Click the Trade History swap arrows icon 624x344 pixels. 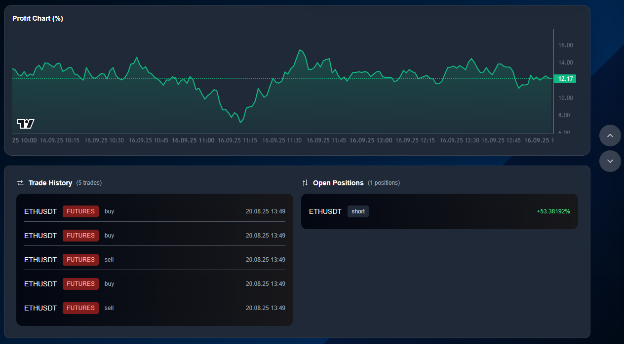coord(20,183)
